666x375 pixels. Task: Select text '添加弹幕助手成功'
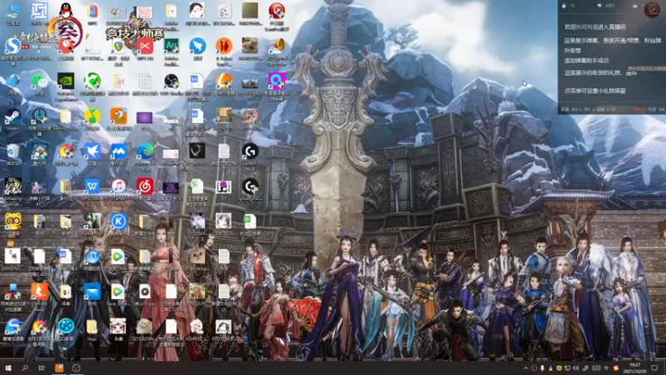click(x=586, y=61)
